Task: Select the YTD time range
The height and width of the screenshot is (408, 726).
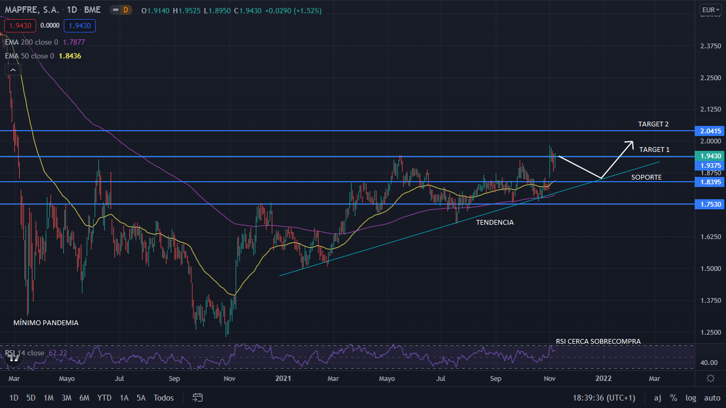Action: pos(104,397)
